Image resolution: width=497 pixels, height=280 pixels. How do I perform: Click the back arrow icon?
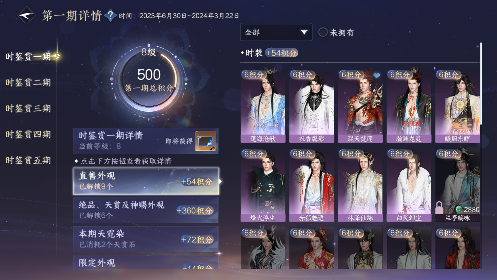(26, 16)
